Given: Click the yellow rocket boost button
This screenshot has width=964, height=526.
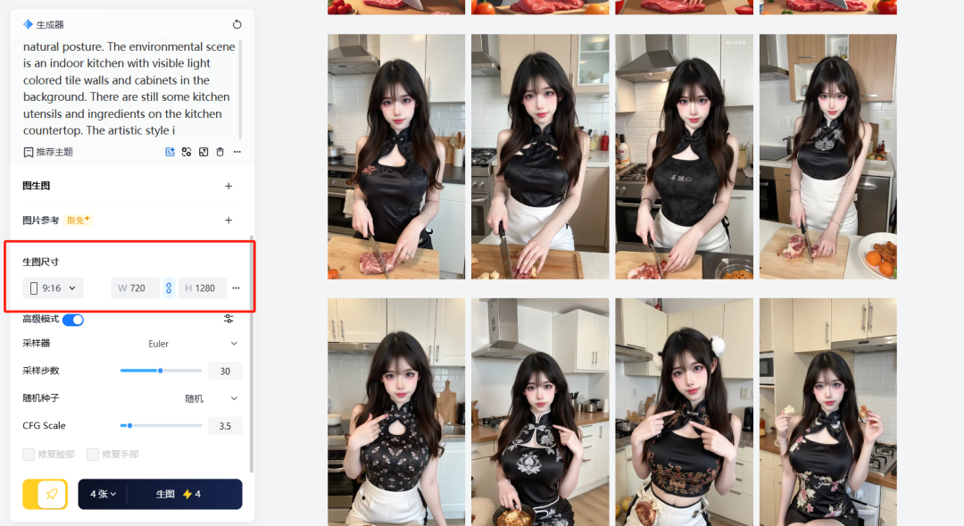Looking at the screenshot, I should (52, 494).
